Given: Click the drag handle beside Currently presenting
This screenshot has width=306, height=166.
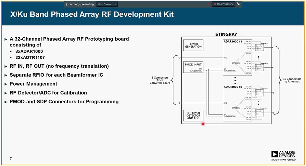Looking at the screenshot, I should 66,4.
